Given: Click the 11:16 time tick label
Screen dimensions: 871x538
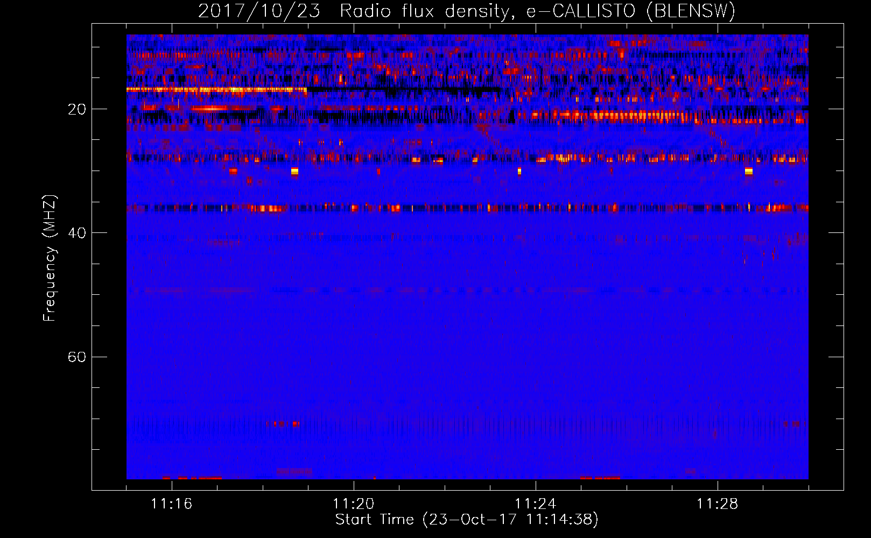Looking at the screenshot, I should pyautogui.click(x=171, y=504).
